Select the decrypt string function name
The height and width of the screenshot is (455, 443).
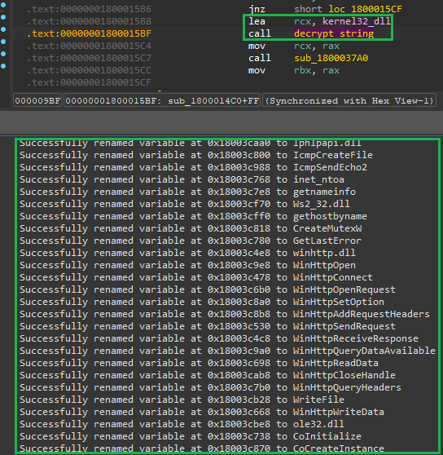point(334,33)
